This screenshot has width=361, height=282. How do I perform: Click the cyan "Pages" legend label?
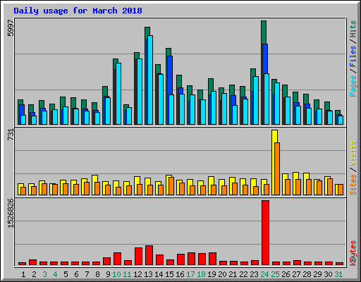(353, 86)
